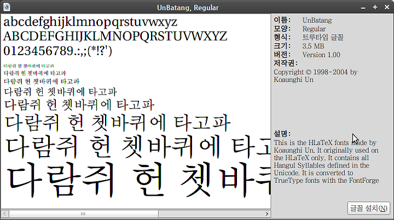Install the font with 글꼴 설치(N) button
Viewport: 394px width, 220px height.
(369, 208)
